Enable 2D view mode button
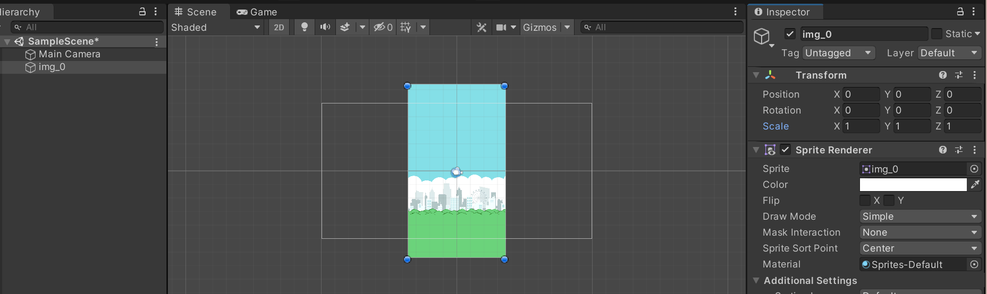 (279, 27)
